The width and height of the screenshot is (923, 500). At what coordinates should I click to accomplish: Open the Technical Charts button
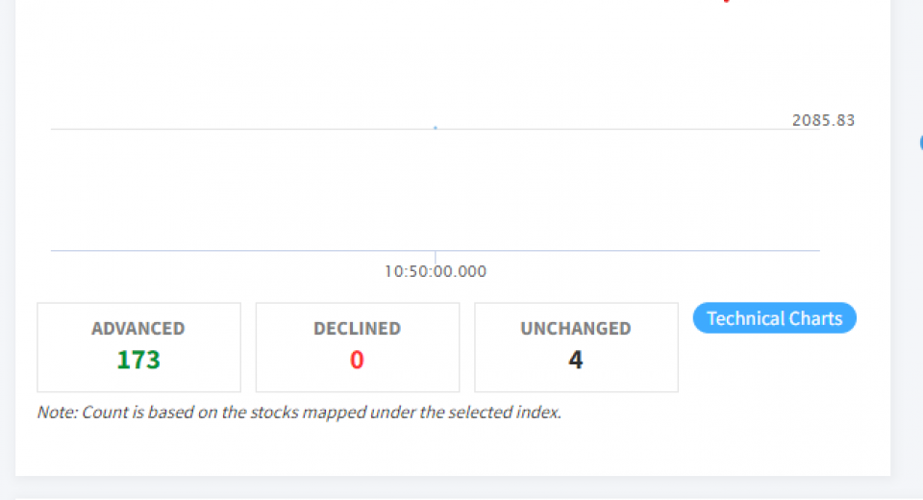coord(774,318)
